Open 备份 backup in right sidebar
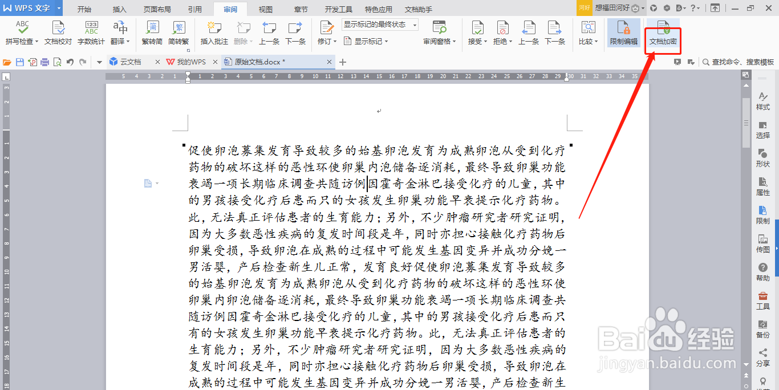Viewport: 779px width, 390px height. point(763,330)
